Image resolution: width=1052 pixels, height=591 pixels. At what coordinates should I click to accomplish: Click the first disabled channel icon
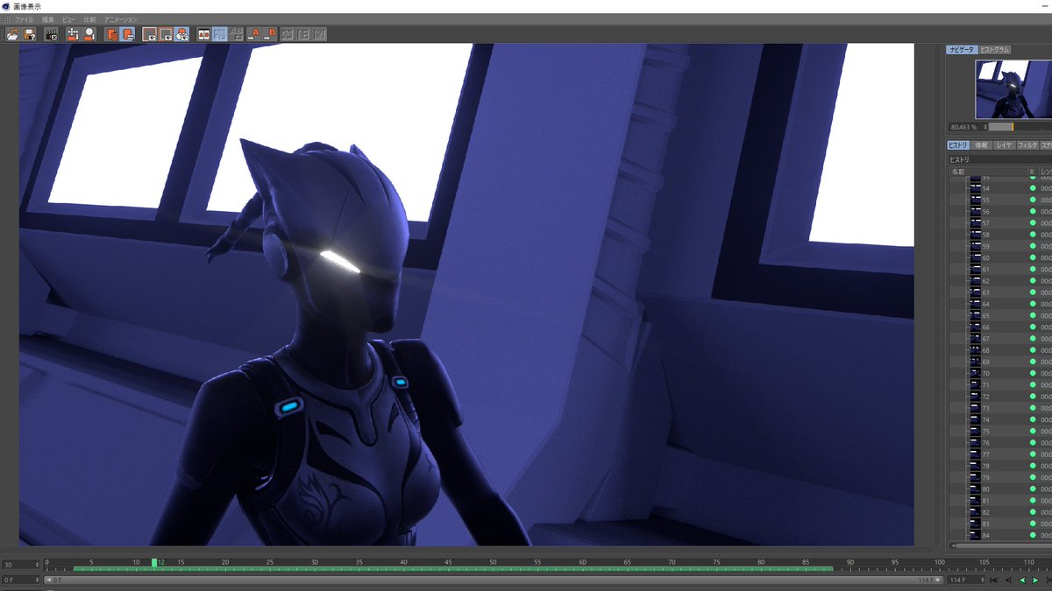[288, 35]
